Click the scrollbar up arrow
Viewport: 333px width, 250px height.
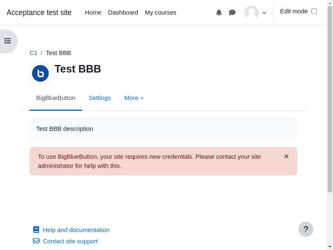[x=330, y=2]
